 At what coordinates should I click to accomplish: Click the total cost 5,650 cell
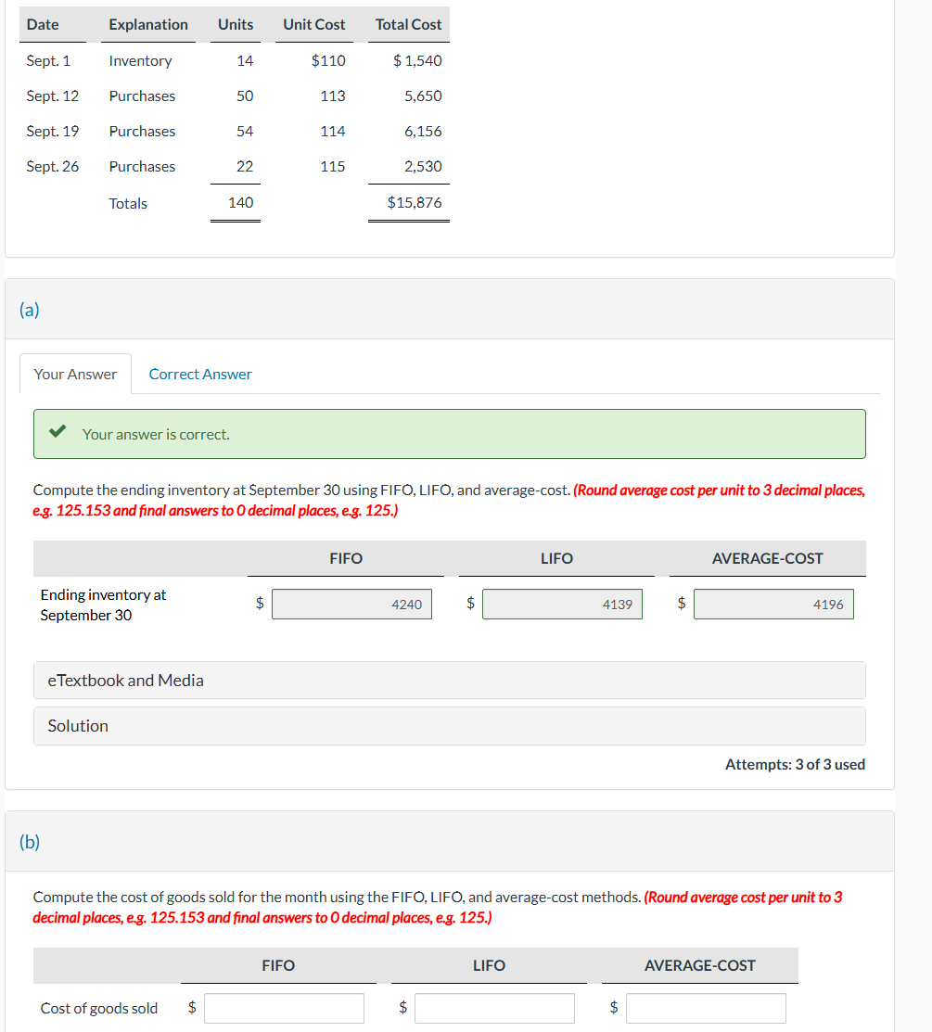tap(423, 96)
